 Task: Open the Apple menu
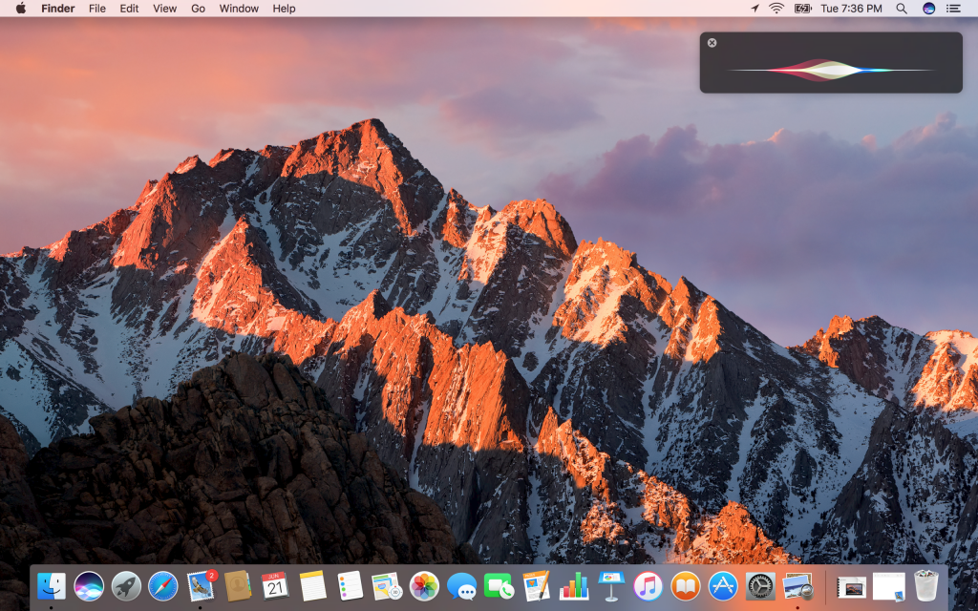(20, 9)
